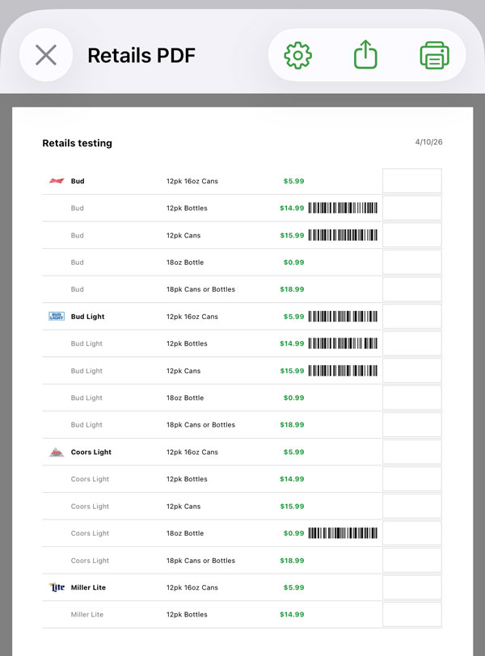Image resolution: width=485 pixels, height=656 pixels.
Task: Click $18.99 price for Coors Light 18pk
Action: 292,561
